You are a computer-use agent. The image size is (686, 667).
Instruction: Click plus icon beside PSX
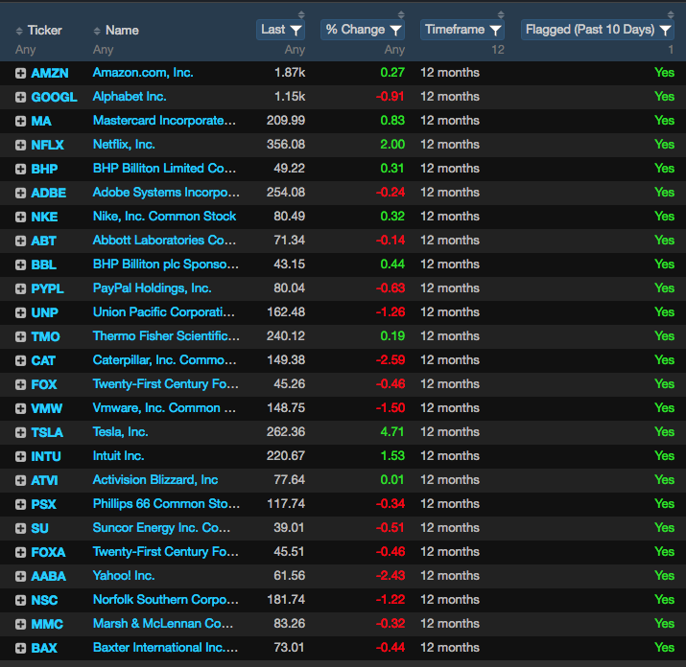click(x=20, y=504)
